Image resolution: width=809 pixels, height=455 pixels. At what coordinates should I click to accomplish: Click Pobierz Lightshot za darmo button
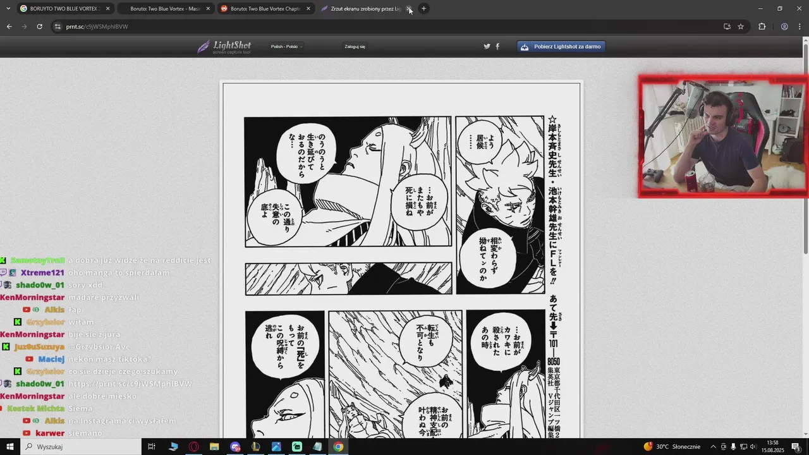coord(561,46)
